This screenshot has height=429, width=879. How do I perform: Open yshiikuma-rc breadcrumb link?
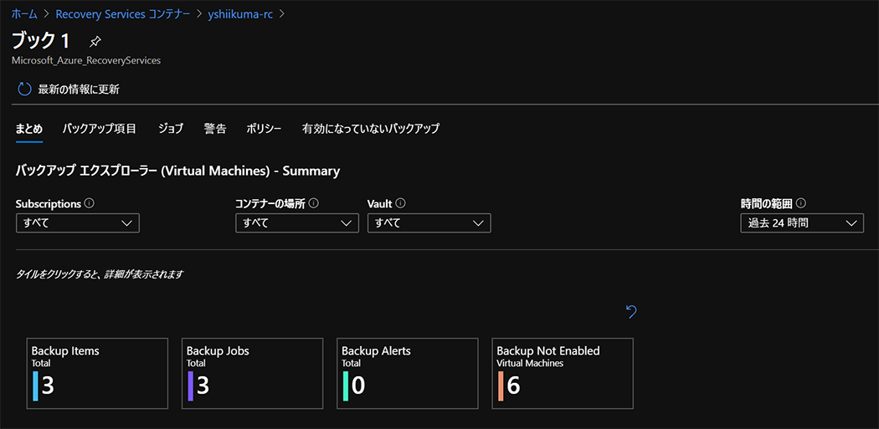(240, 14)
